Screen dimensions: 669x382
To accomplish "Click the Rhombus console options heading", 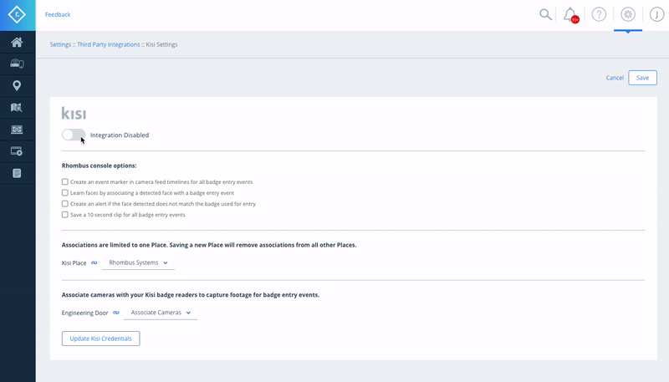I will click(99, 166).
